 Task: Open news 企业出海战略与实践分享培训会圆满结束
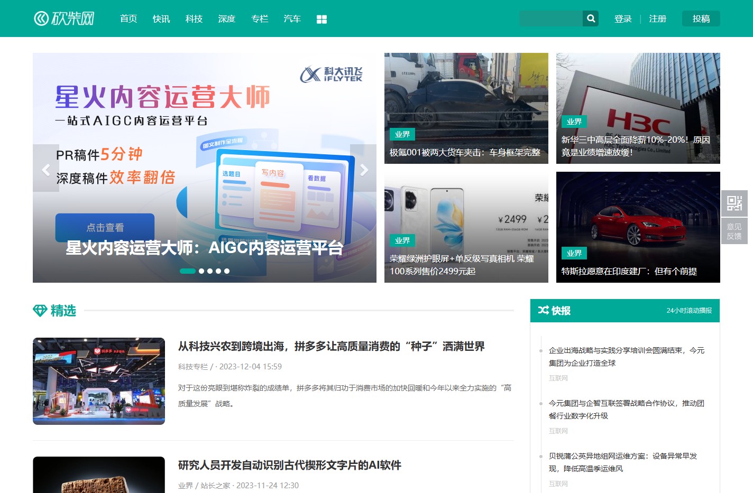pos(627,357)
